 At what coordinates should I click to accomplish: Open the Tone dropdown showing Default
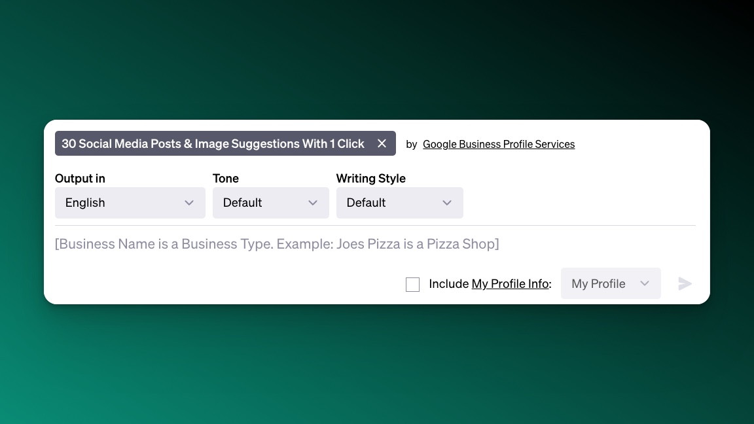click(x=270, y=203)
